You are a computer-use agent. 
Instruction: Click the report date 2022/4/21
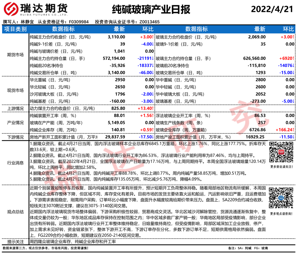click(272, 10)
